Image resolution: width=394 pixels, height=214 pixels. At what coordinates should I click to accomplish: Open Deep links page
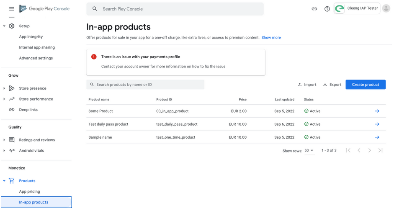point(28,110)
